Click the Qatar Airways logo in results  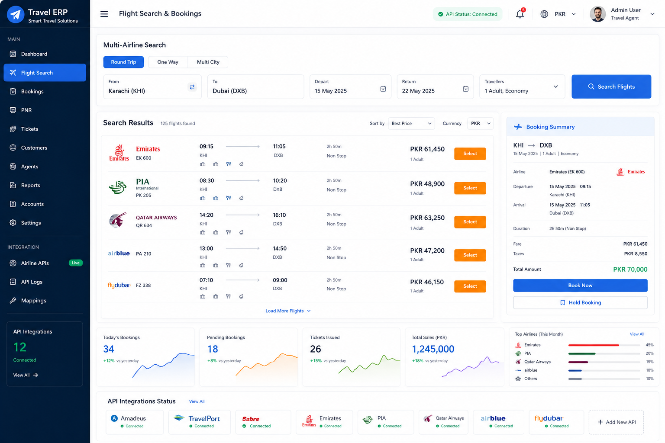click(118, 220)
